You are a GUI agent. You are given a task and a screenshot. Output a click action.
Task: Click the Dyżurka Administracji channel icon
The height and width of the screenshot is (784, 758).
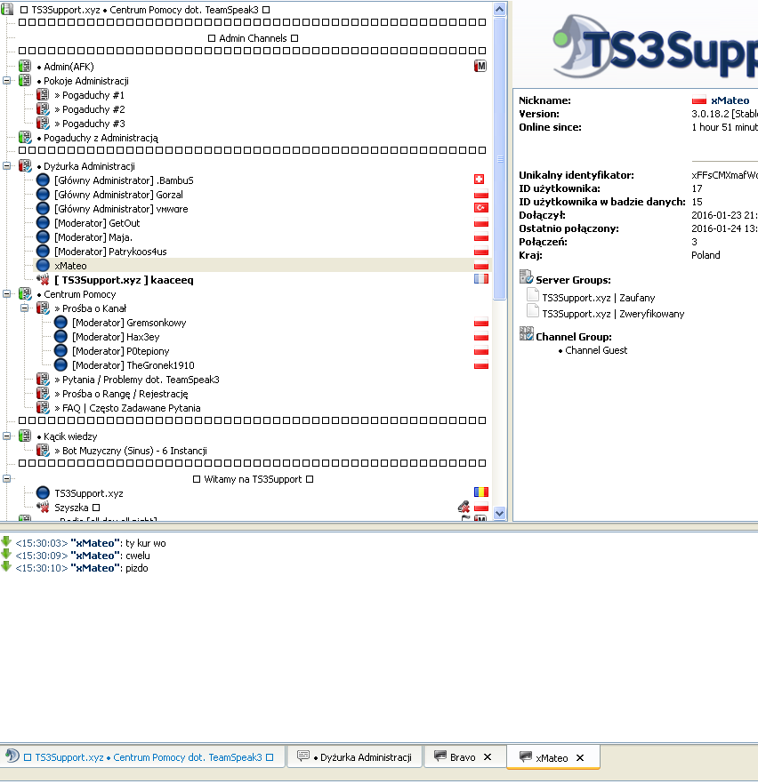tap(25, 166)
